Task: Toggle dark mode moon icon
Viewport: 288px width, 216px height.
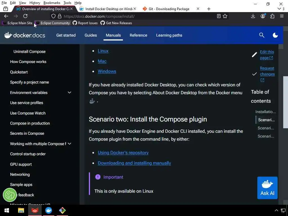Action: (275, 35)
